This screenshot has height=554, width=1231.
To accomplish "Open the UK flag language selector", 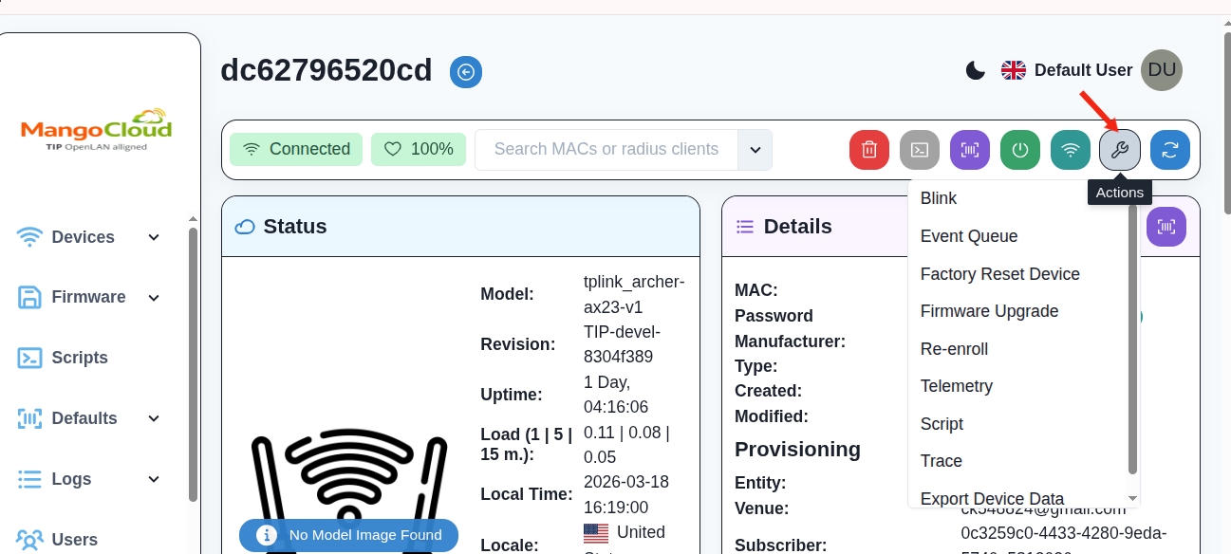I will (1014, 70).
